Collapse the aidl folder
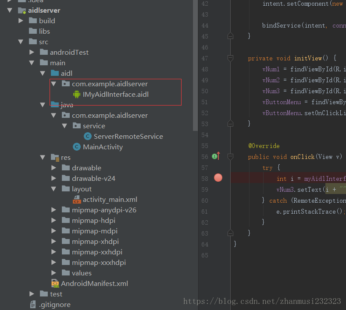Image resolution: width=346 pixels, height=310 pixels. (43, 73)
